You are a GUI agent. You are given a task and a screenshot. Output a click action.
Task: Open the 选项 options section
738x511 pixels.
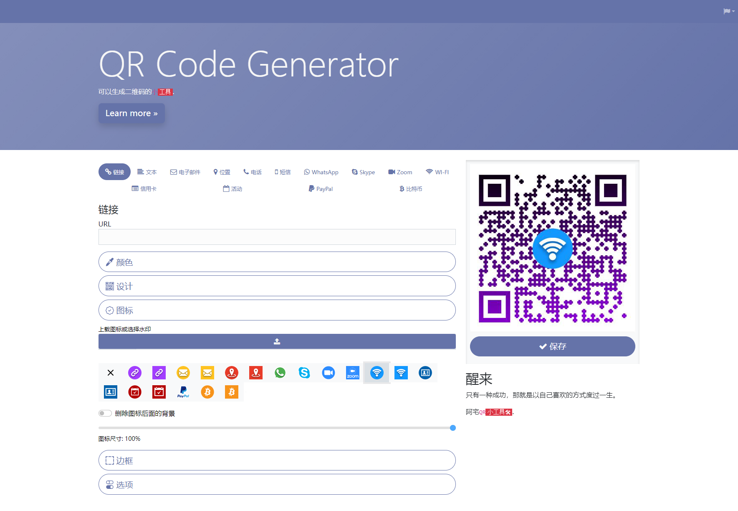point(277,485)
